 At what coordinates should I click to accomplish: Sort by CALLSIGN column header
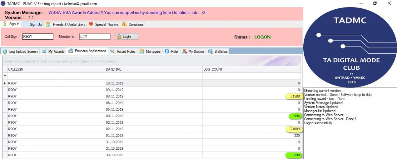pos(56,69)
